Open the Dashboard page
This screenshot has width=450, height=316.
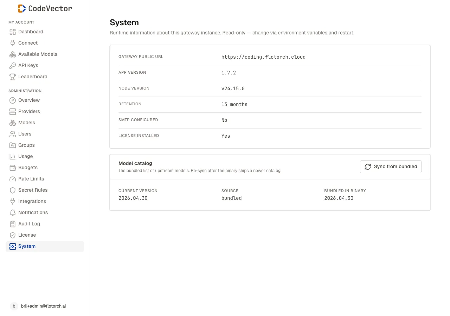point(45,32)
